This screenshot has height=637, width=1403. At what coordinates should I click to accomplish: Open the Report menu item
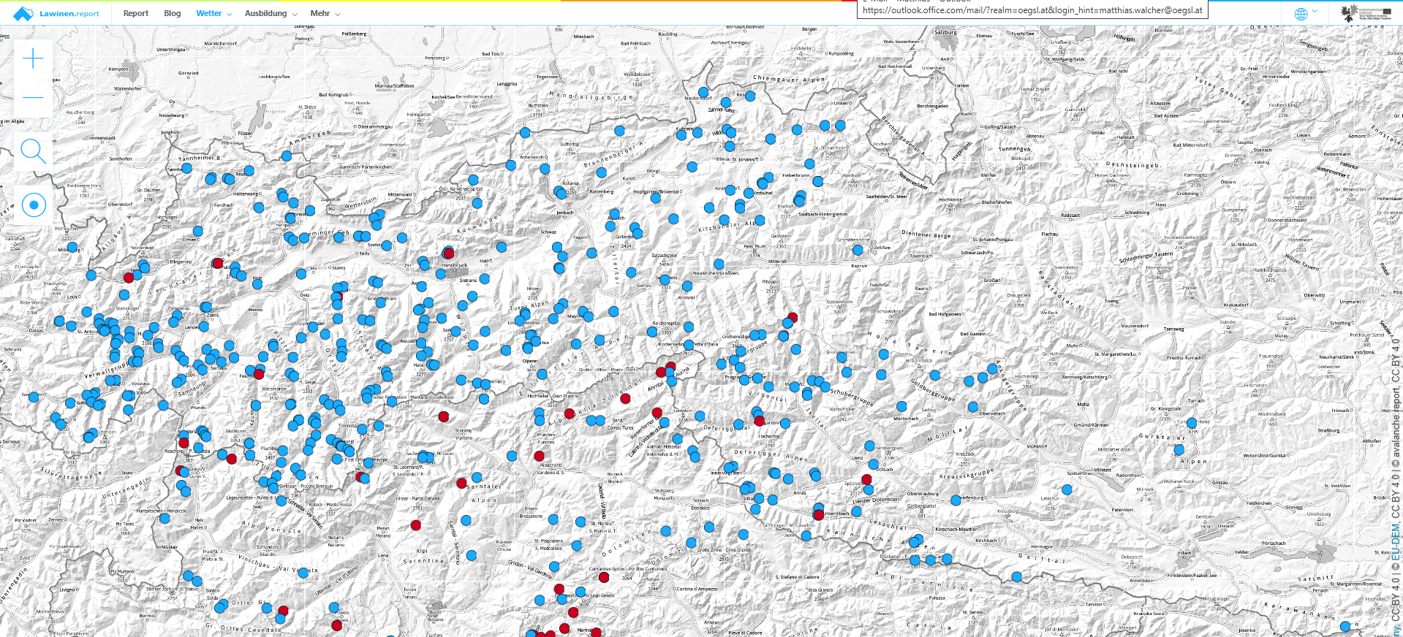(x=136, y=13)
